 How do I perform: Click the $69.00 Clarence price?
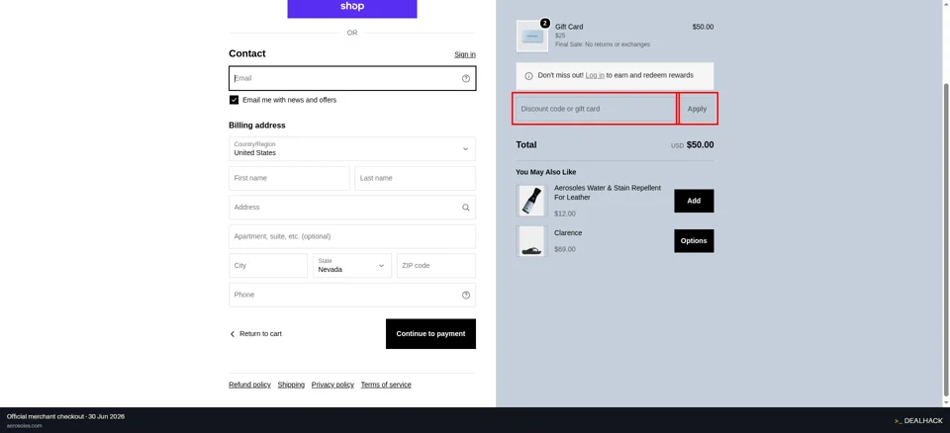[565, 249]
